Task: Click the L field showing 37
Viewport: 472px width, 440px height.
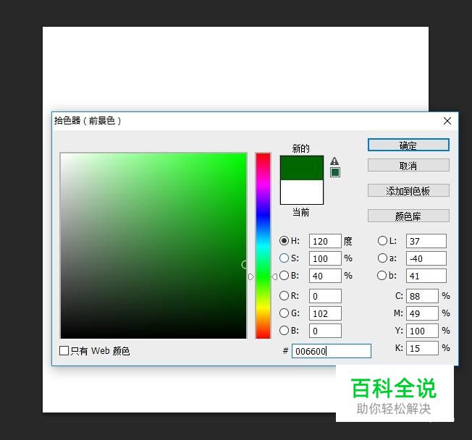Action: pyautogui.click(x=426, y=241)
